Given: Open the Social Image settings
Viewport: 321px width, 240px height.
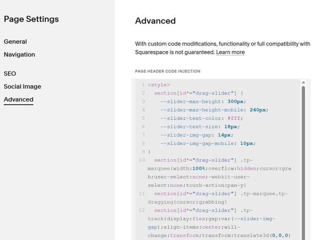Looking at the screenshot, I should click(22, 86).
